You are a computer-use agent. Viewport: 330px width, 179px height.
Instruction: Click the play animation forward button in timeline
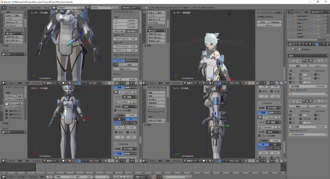tap(124, 177)
